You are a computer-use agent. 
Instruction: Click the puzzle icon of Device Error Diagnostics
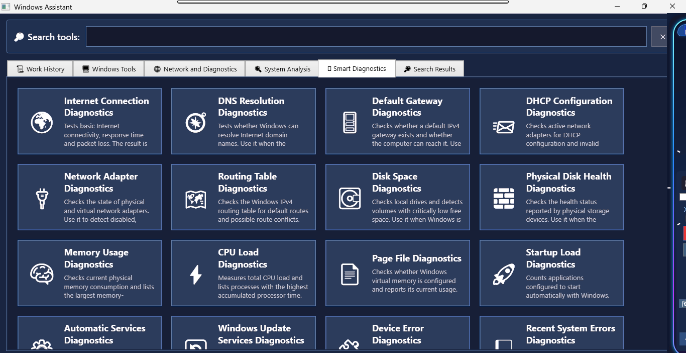click(350, 345)
